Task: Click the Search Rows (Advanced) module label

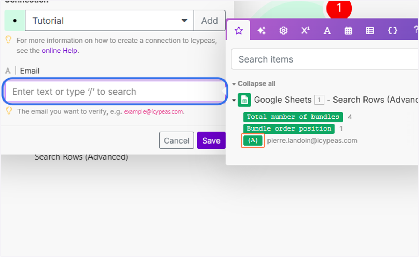Action: pyautogui.click(x=81, y=157)
